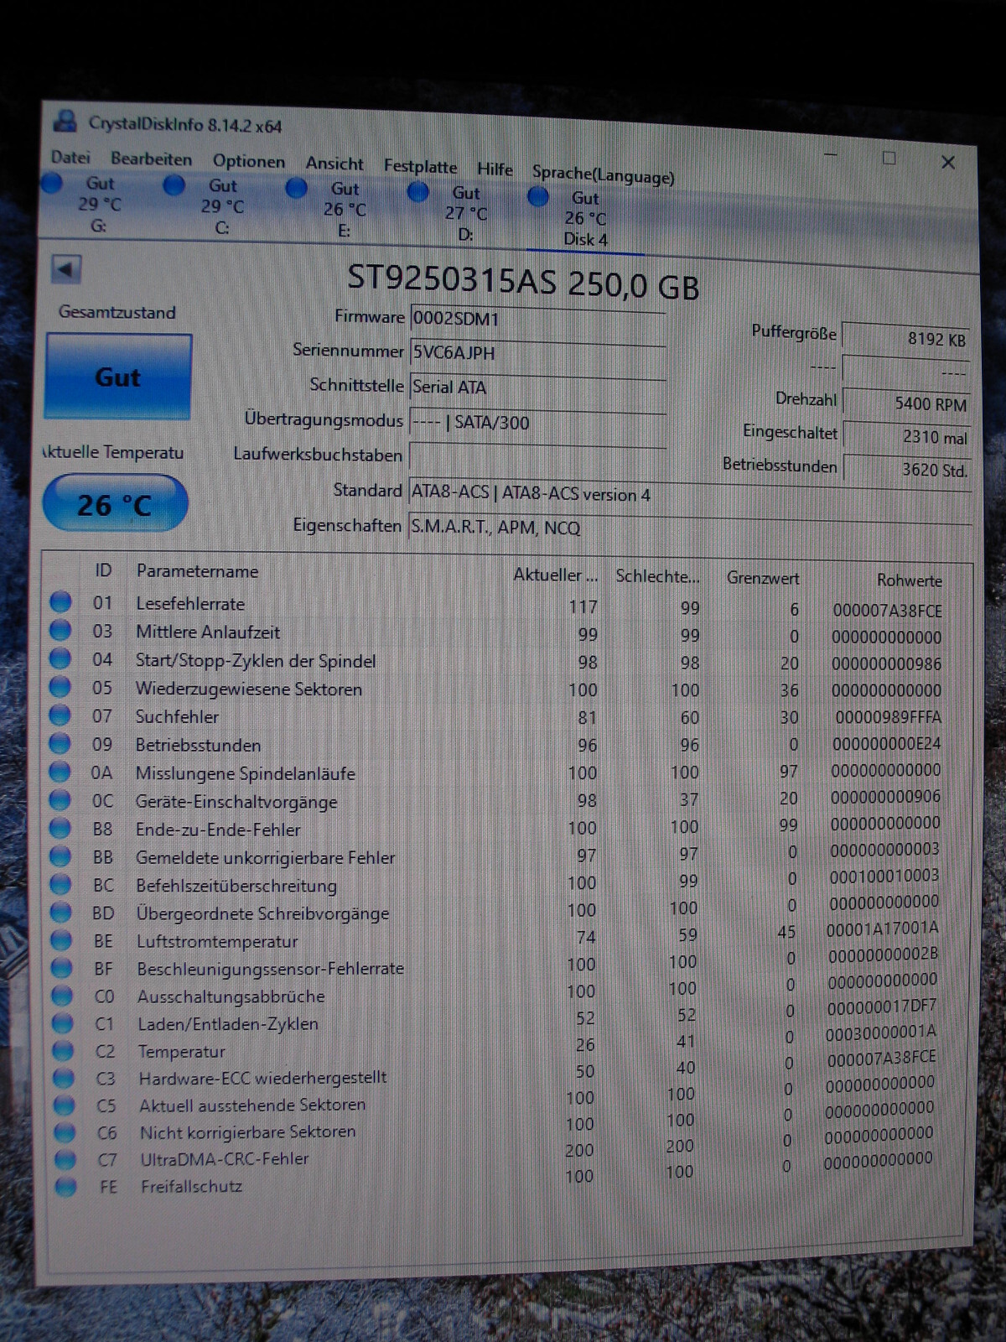Open the Sprache(Language) menu

[x=603, y=174]
